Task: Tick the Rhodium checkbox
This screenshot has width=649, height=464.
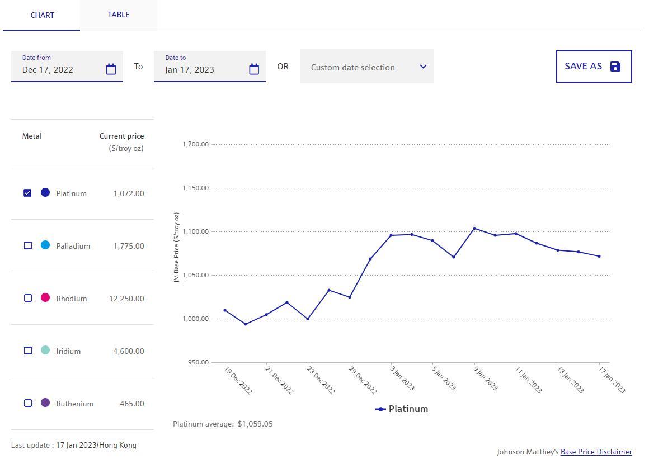Action: [28, 298]
